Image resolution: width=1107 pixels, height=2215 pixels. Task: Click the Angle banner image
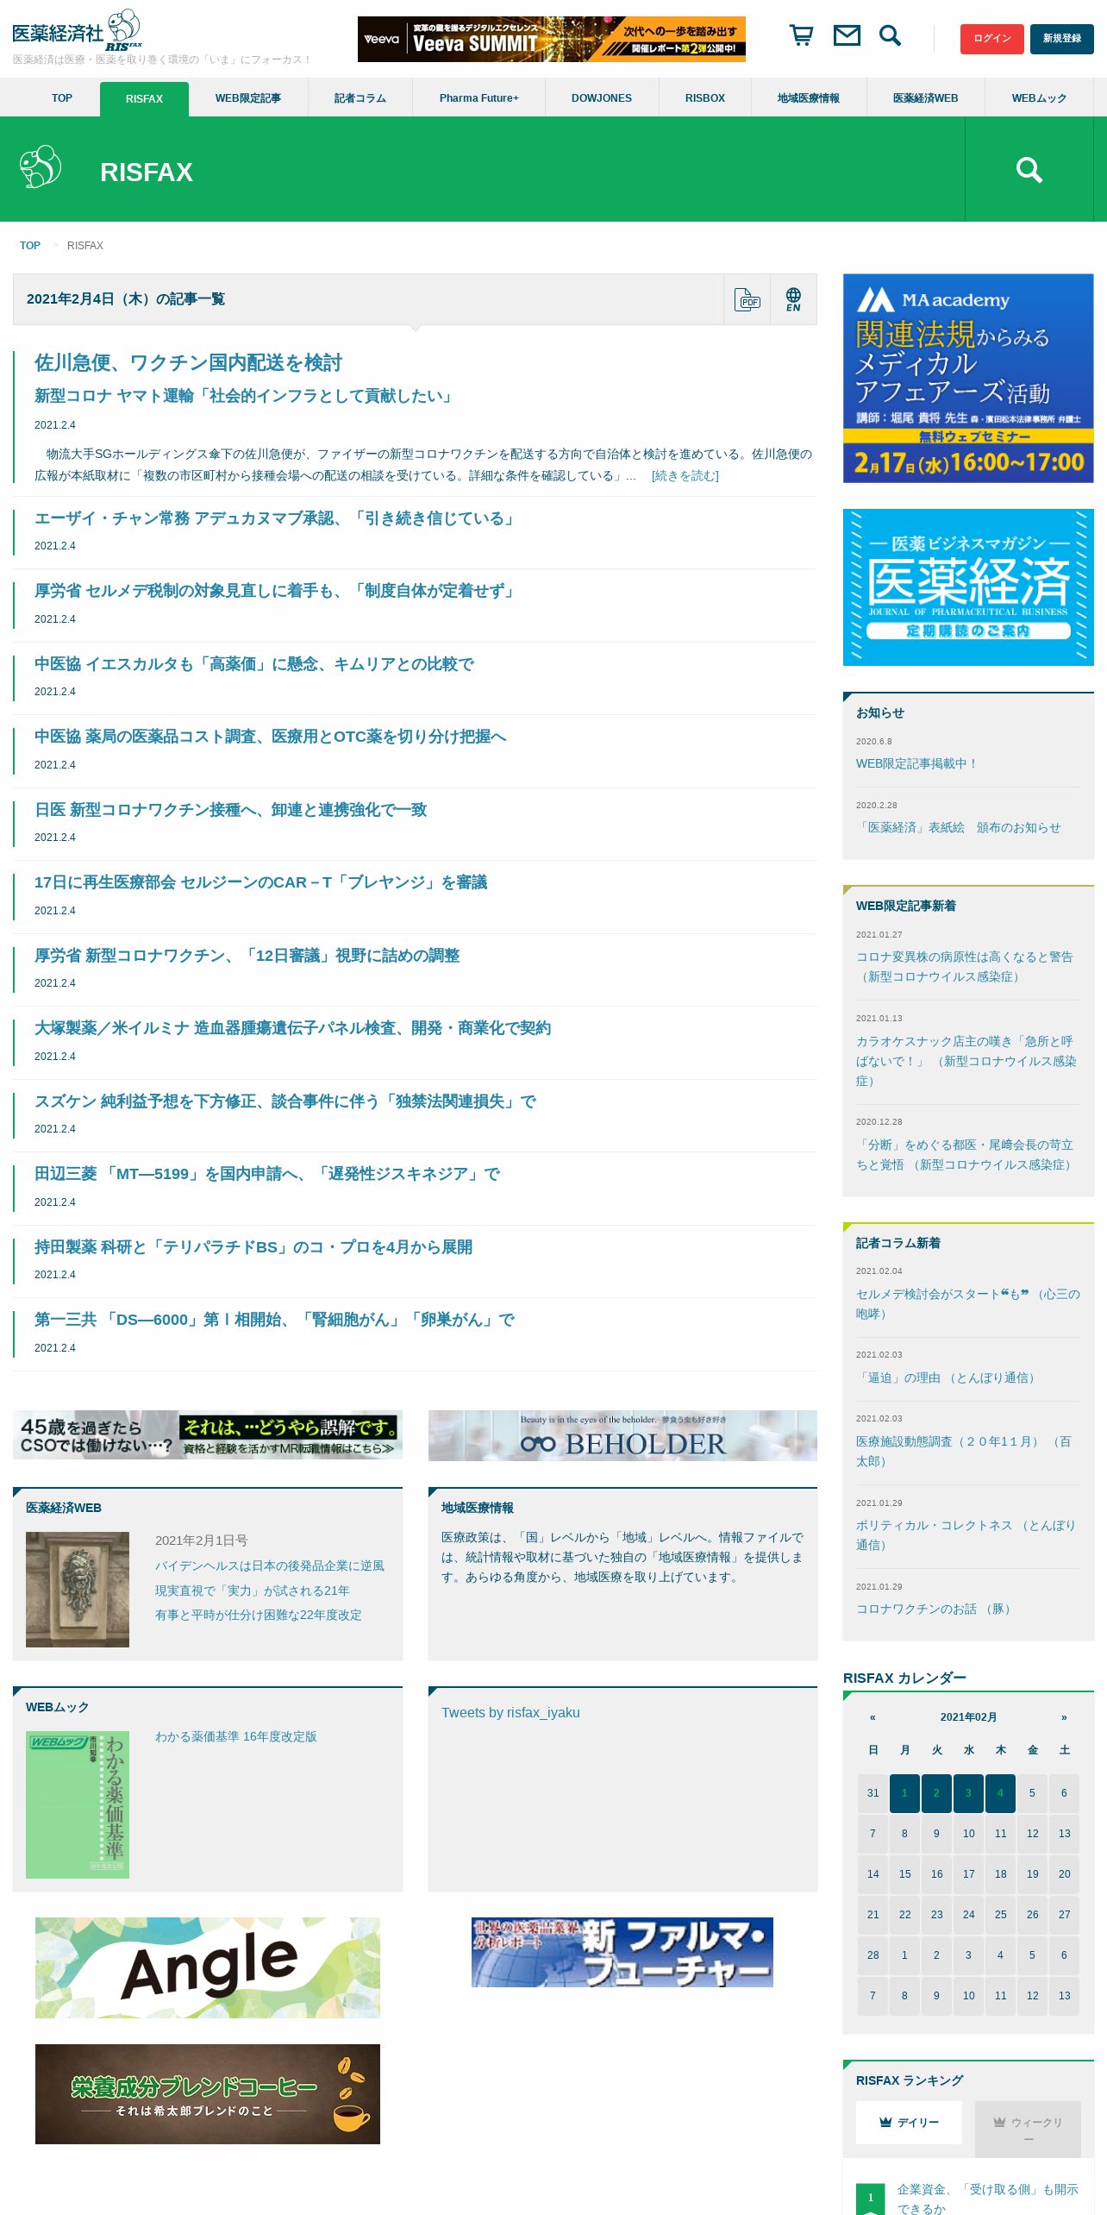208,1967
